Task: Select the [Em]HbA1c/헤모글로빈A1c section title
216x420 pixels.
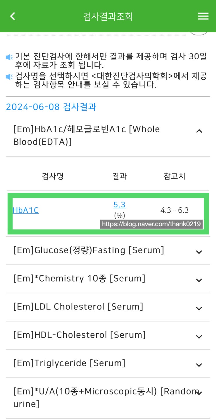Action: [x=87, y=135]
